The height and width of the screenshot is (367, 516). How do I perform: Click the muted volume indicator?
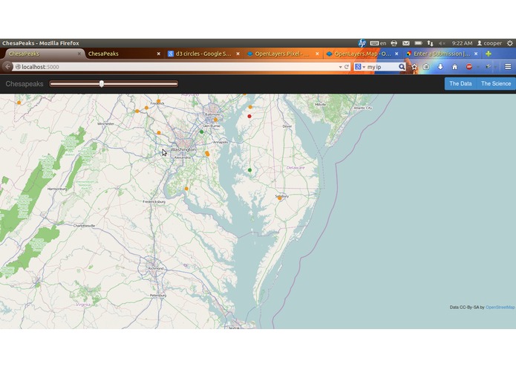point(442,43)
